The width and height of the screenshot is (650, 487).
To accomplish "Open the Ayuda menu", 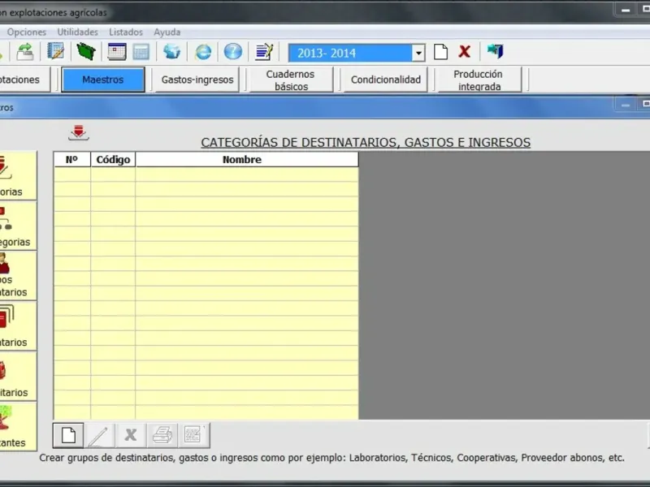I will coord(167,32).
